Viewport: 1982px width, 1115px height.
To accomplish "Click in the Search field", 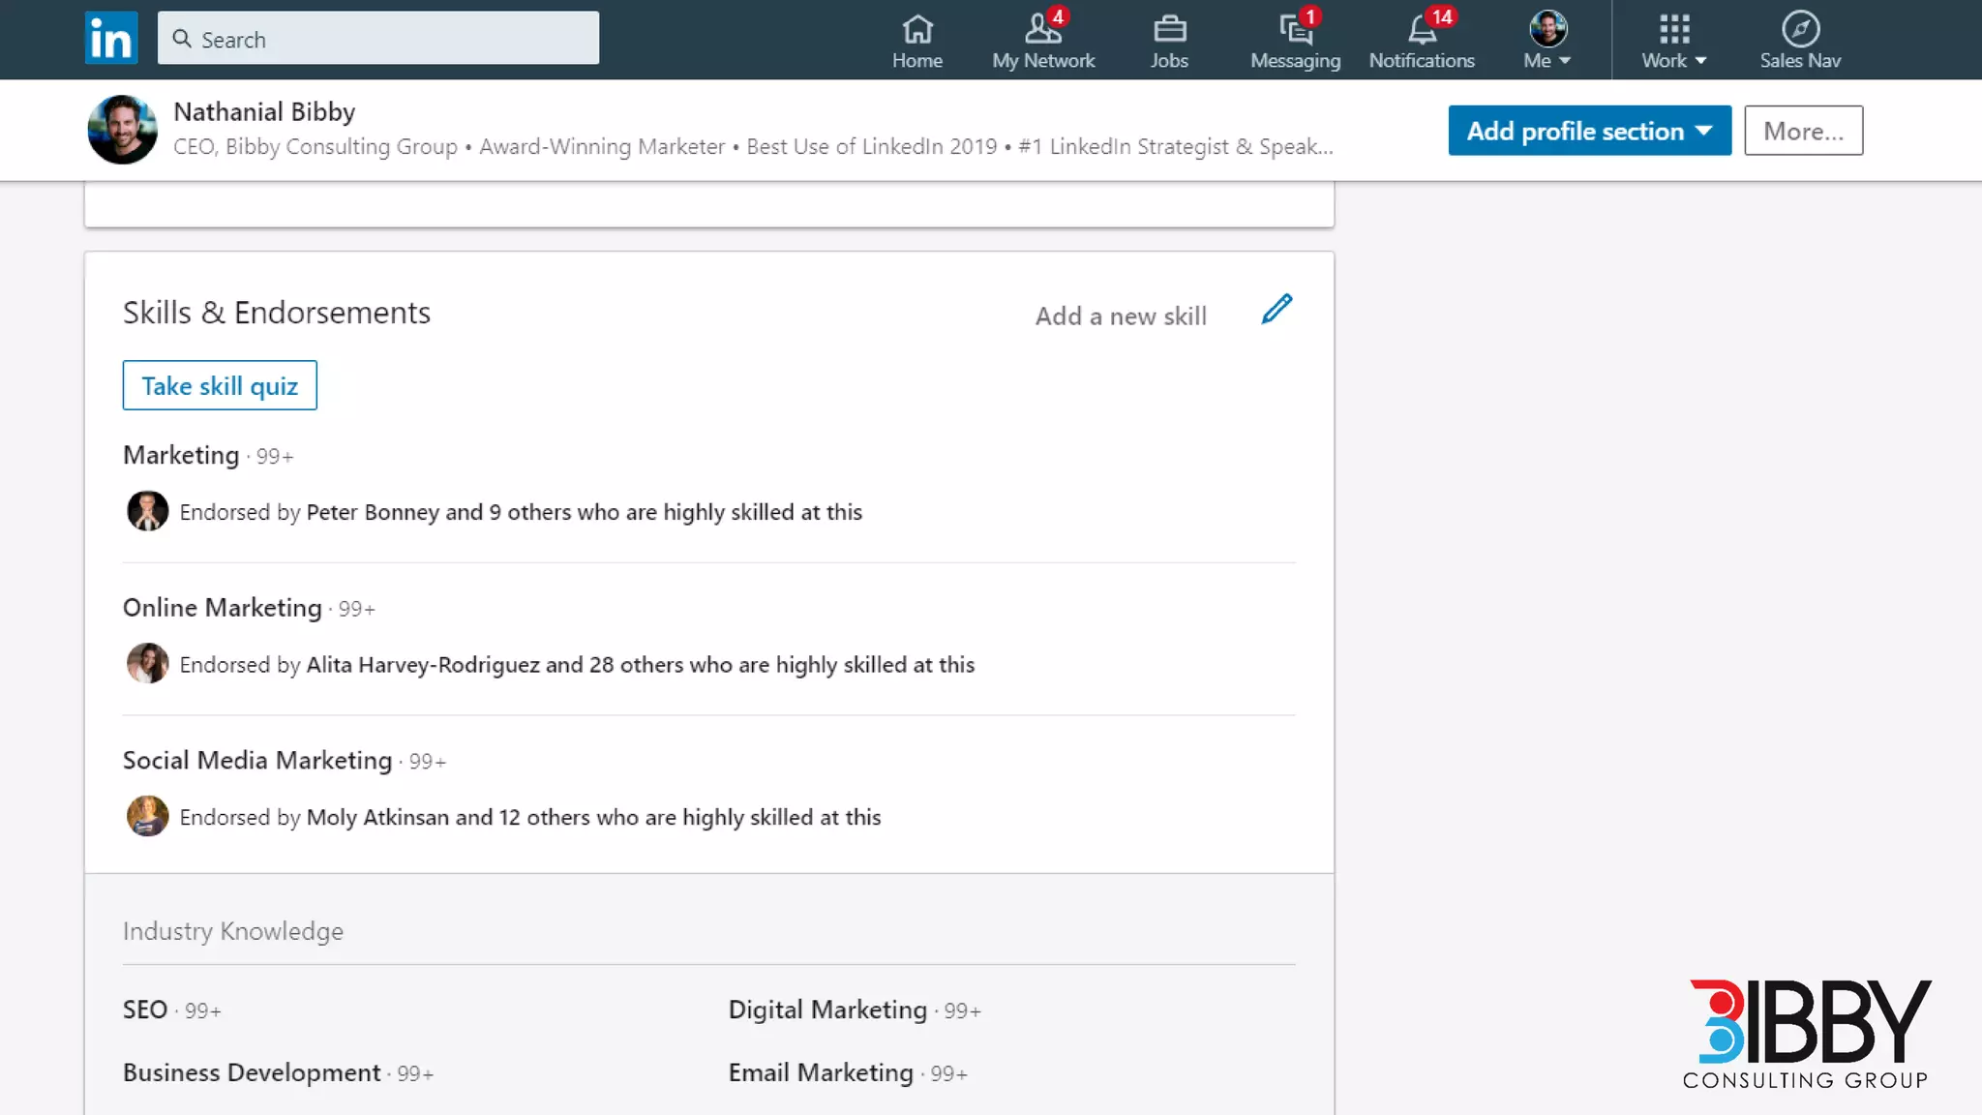I will (x=378, y=39).
